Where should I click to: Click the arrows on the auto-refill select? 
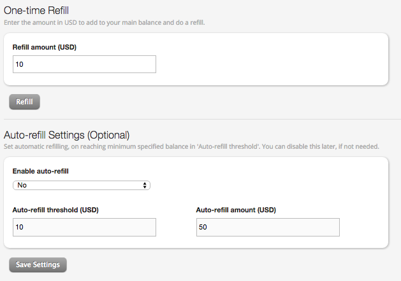coord(145,185)
